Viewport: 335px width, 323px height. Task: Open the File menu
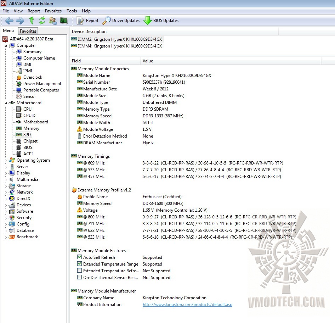[x=6, y=11]
